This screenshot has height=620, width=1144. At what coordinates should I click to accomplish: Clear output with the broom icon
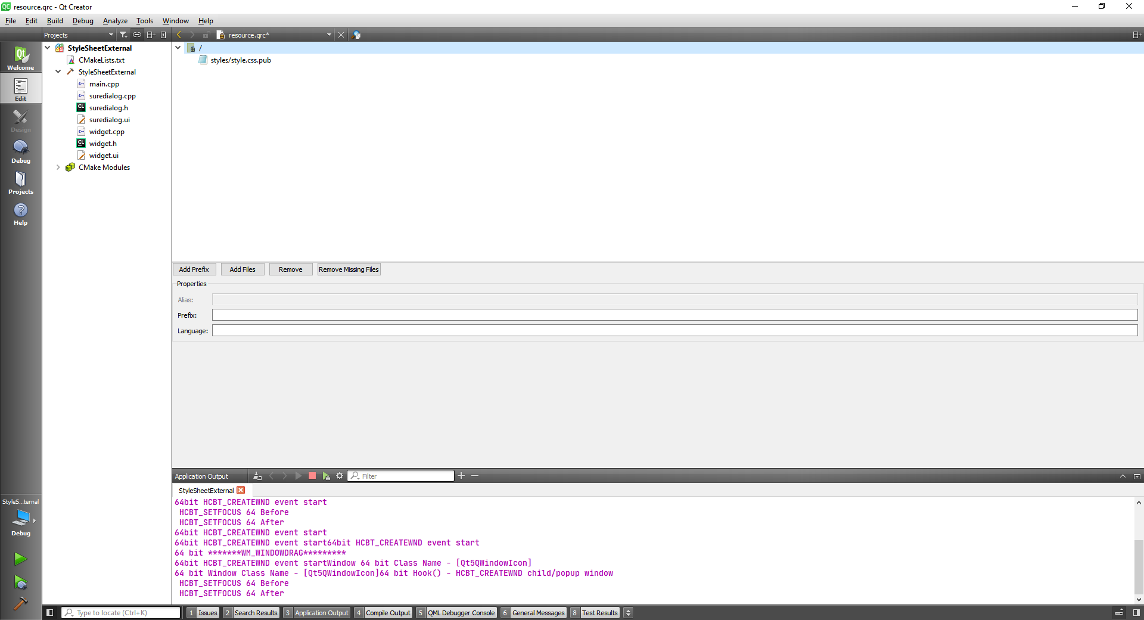coord(257,476)
